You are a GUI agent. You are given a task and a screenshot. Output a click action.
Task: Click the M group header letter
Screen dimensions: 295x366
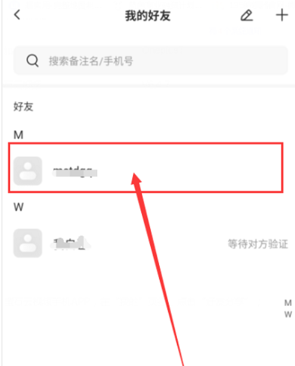pos(18,135)
